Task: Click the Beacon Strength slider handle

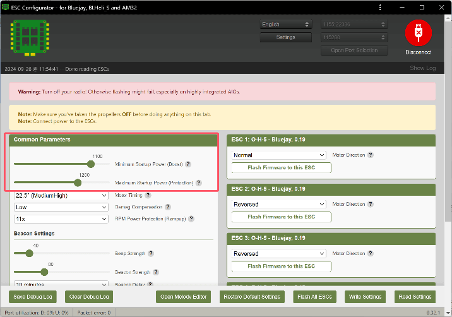Action: 44,272
